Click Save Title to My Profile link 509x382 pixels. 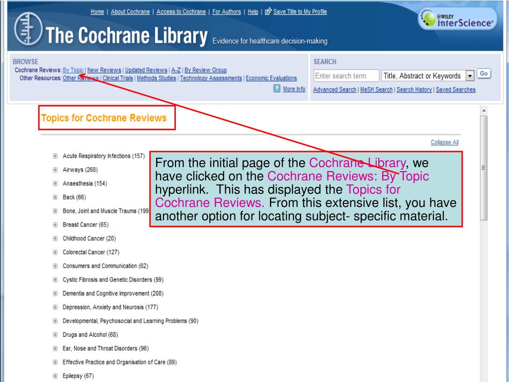300,12
